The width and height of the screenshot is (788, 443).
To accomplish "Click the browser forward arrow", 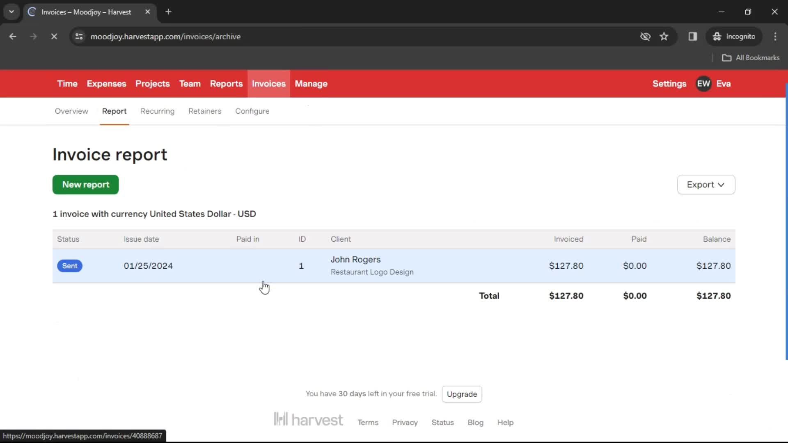I will pyautogui.click(x=33, y=37).
